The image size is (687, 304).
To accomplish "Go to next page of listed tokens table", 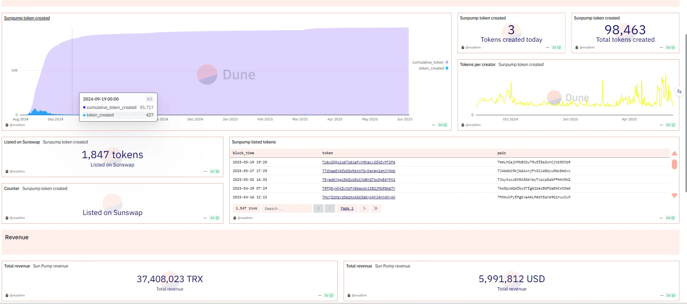I will coord(364,208).
